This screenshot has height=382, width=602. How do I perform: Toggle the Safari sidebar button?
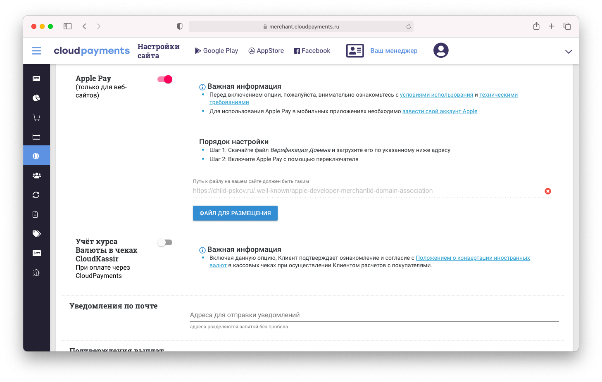tap(67, 26)
